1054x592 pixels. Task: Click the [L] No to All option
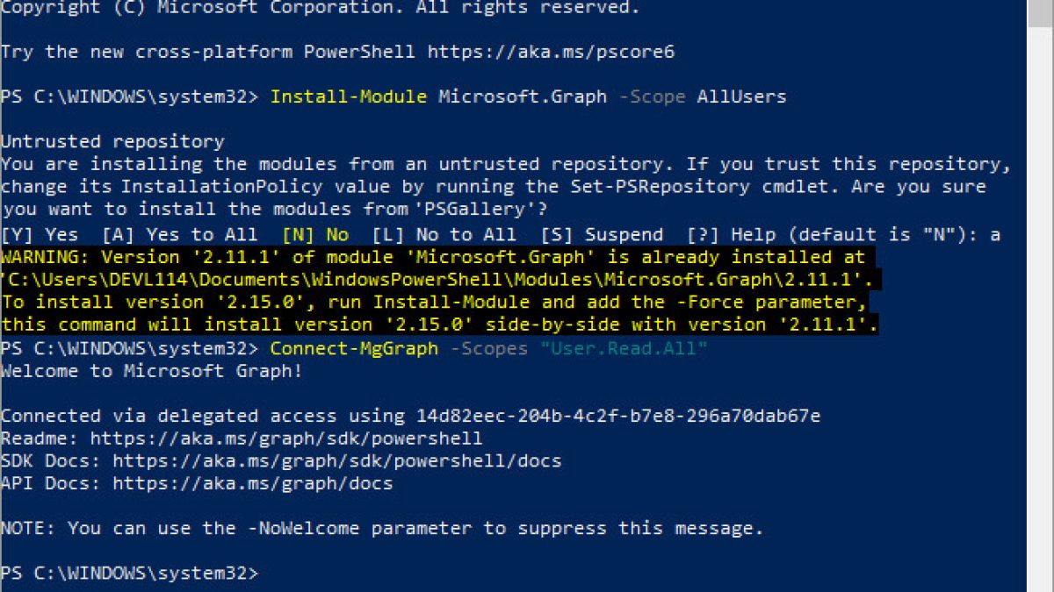pos(444,235)
